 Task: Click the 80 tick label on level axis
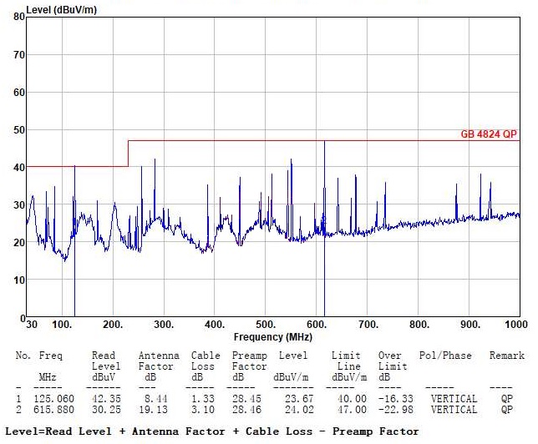point(19,17)
